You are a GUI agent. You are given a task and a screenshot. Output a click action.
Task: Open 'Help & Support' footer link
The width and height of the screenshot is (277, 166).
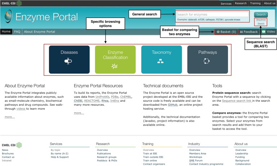click(60, 157)
